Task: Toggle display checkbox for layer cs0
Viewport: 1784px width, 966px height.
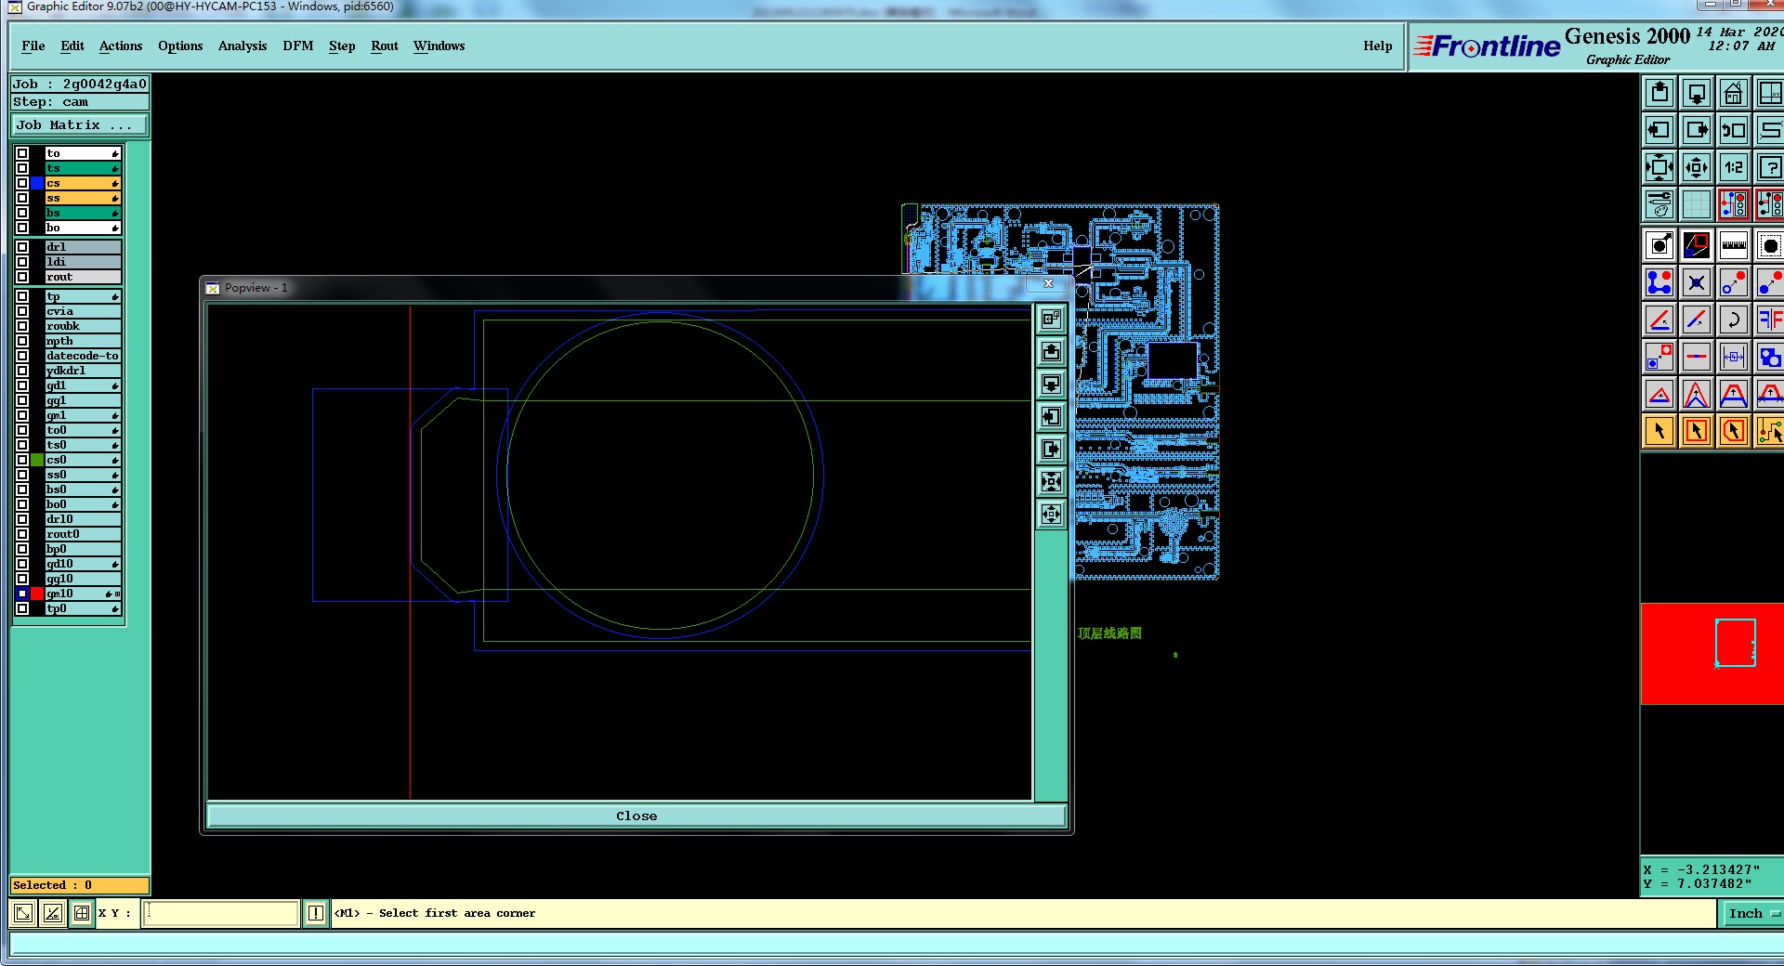Action: (22, 460)
